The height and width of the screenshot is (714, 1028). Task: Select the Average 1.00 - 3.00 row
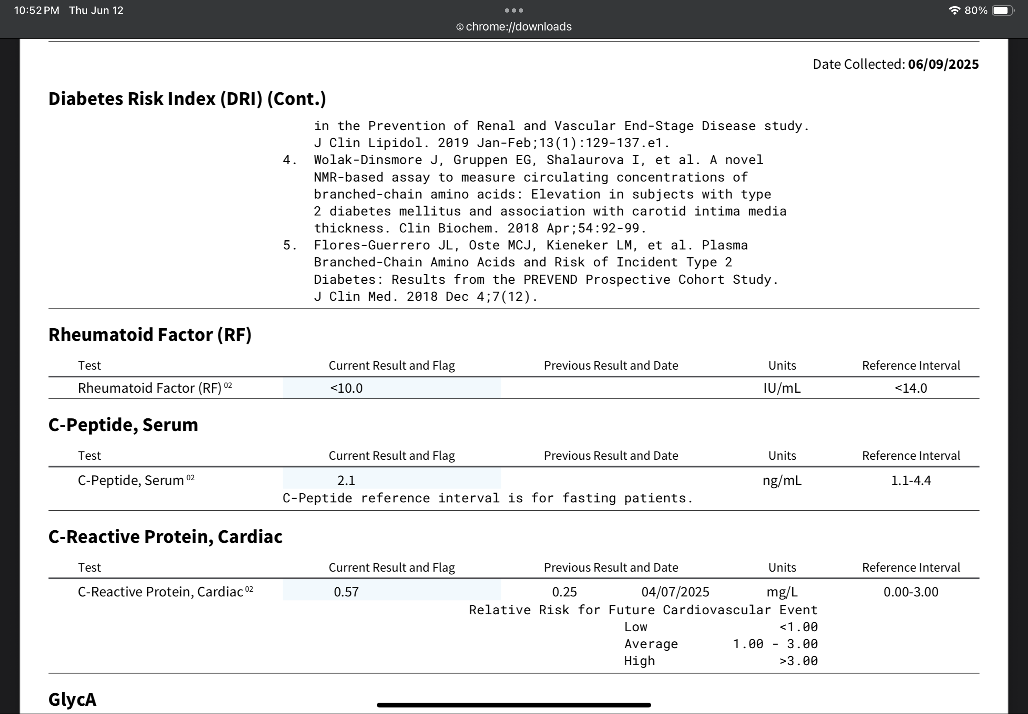tap(721, 644)
